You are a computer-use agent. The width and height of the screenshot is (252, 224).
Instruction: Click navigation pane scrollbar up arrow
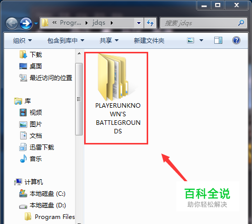click(x=79, y=54)
